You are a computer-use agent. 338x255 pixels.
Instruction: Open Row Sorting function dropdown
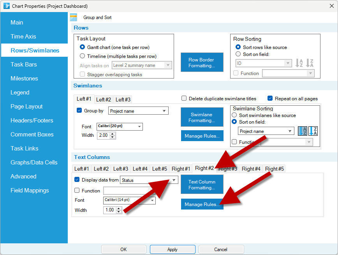288,73
